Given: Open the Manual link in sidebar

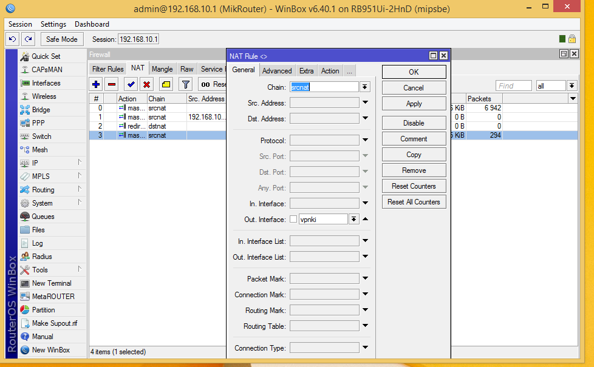Looking at the screenshot, I should pyautogui.click(x=43, y=337).
